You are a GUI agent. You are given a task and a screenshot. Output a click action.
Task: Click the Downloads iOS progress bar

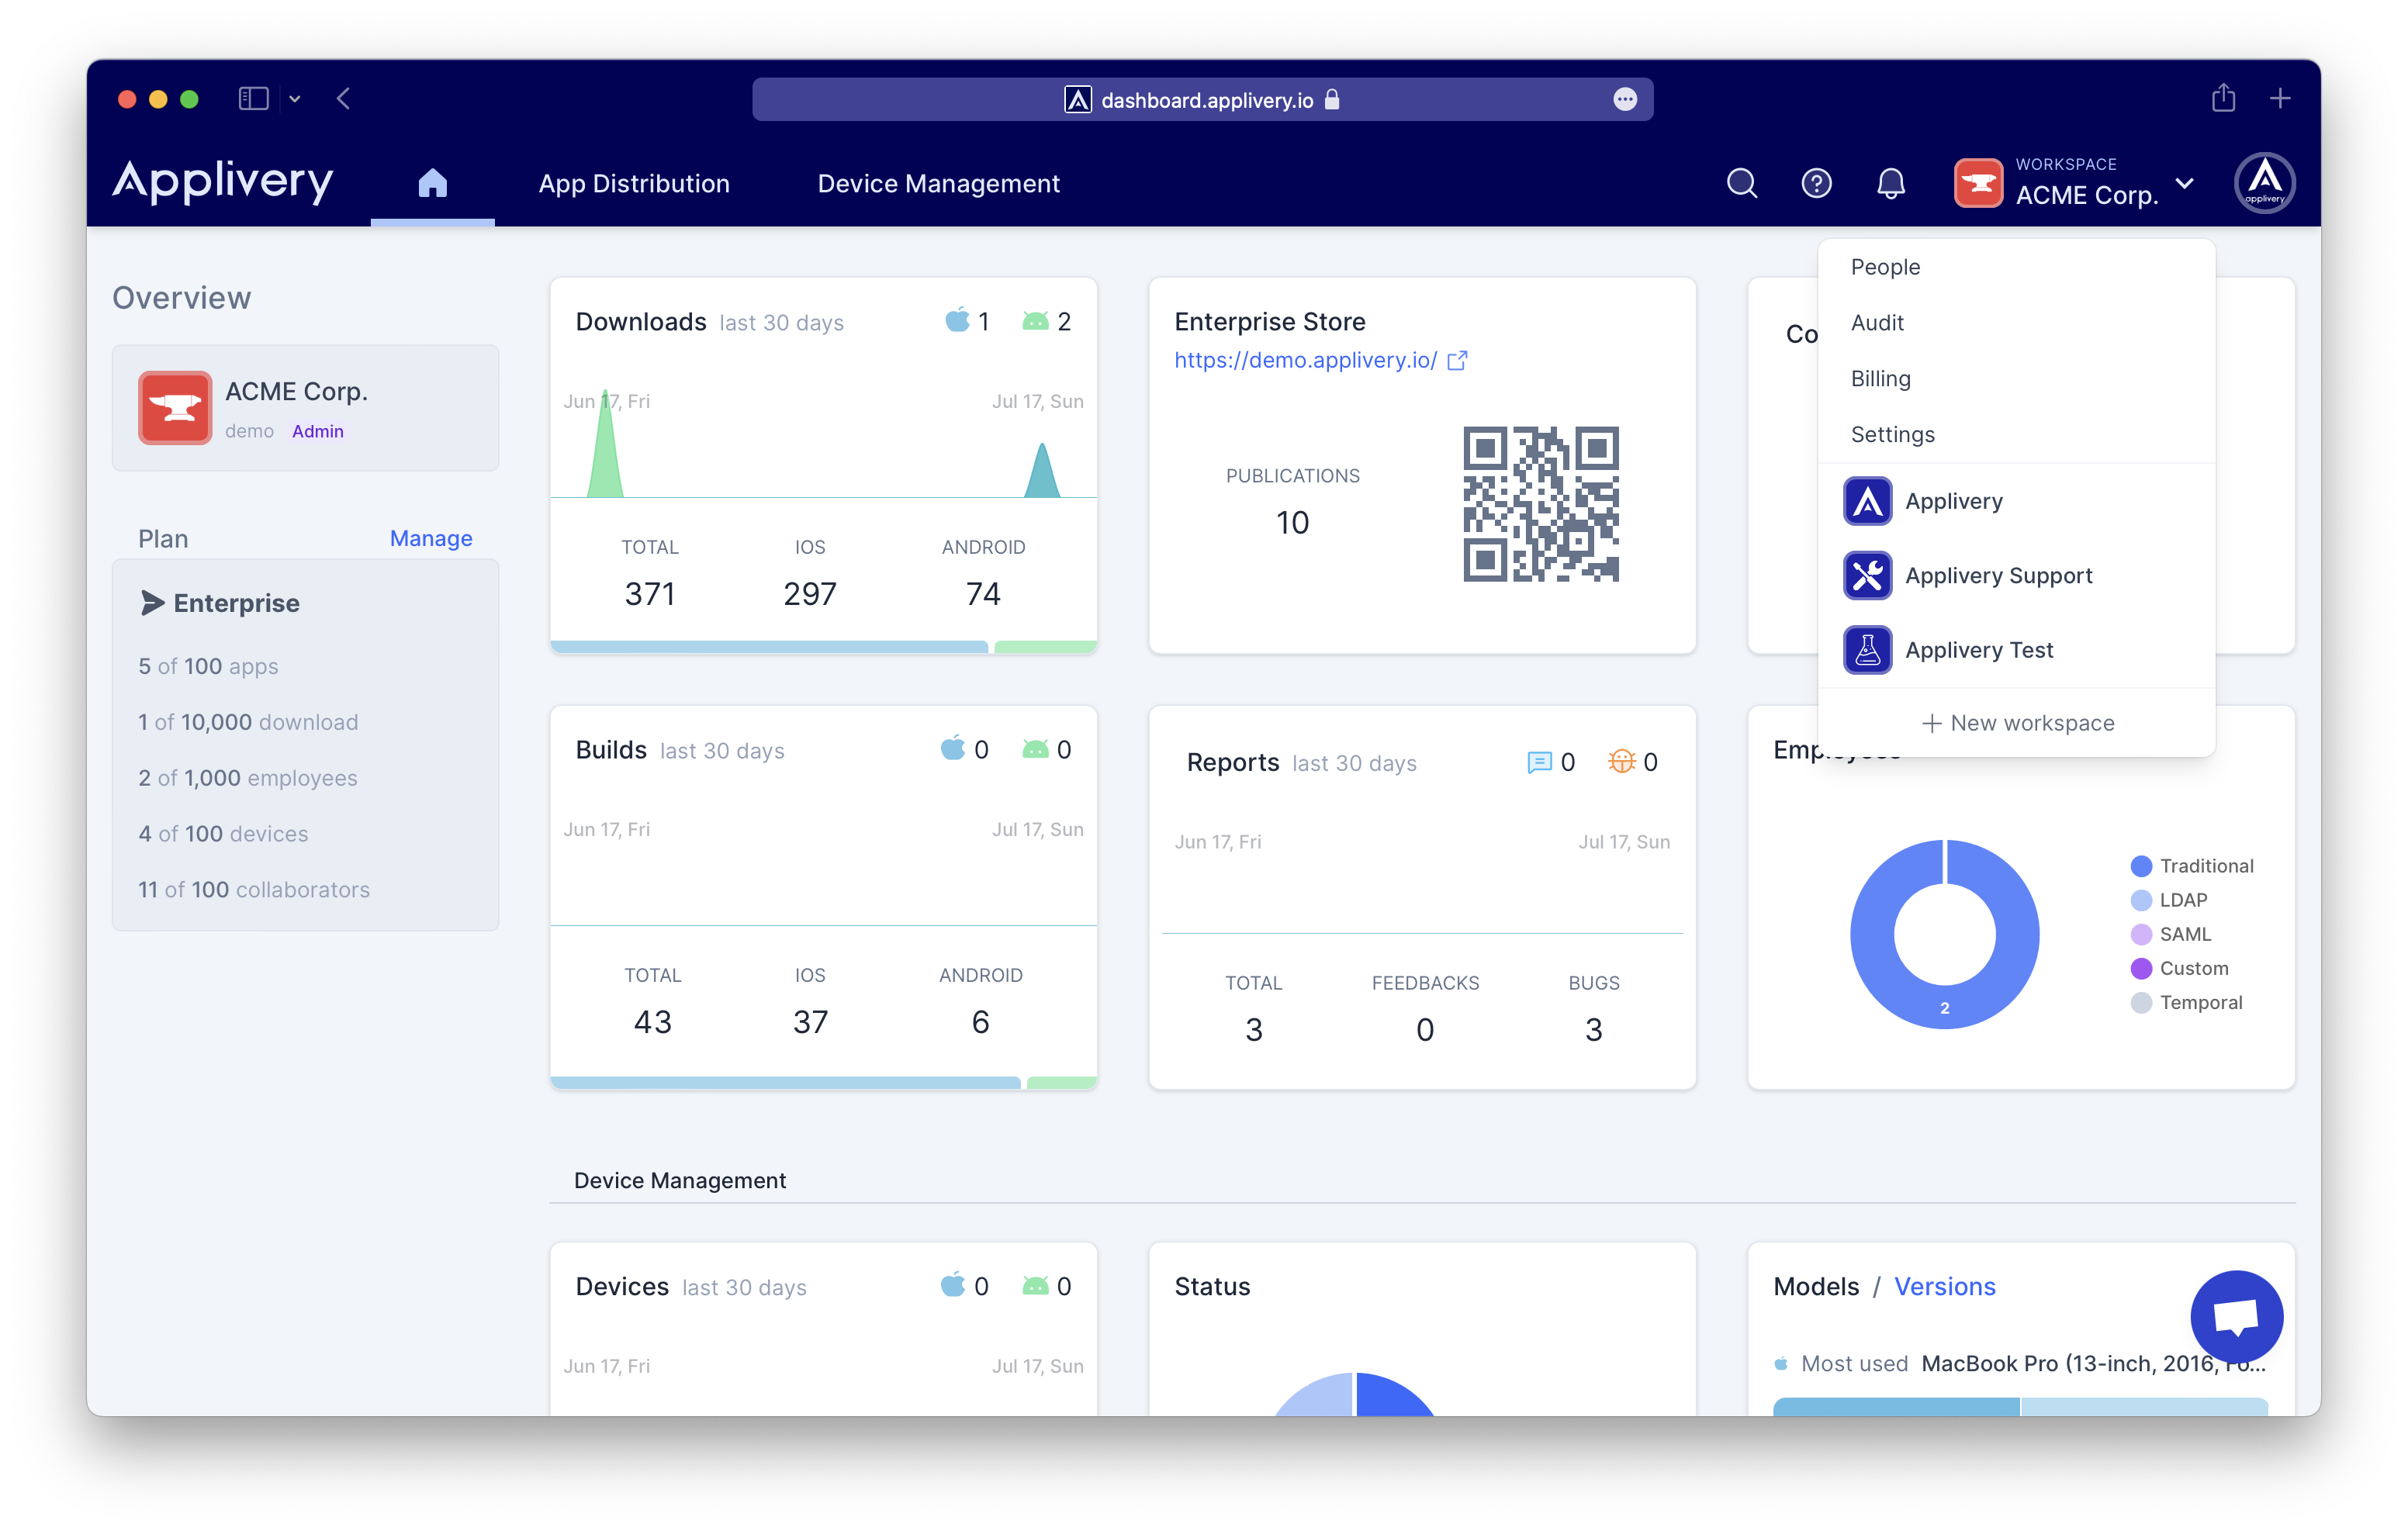(769, 647)
